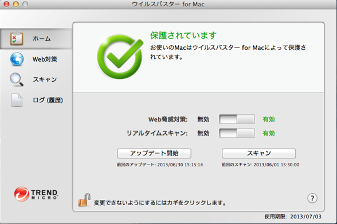Minimize the window with the yellow button
The height and width of the screenshot is (224, 337).
point(16,4)
